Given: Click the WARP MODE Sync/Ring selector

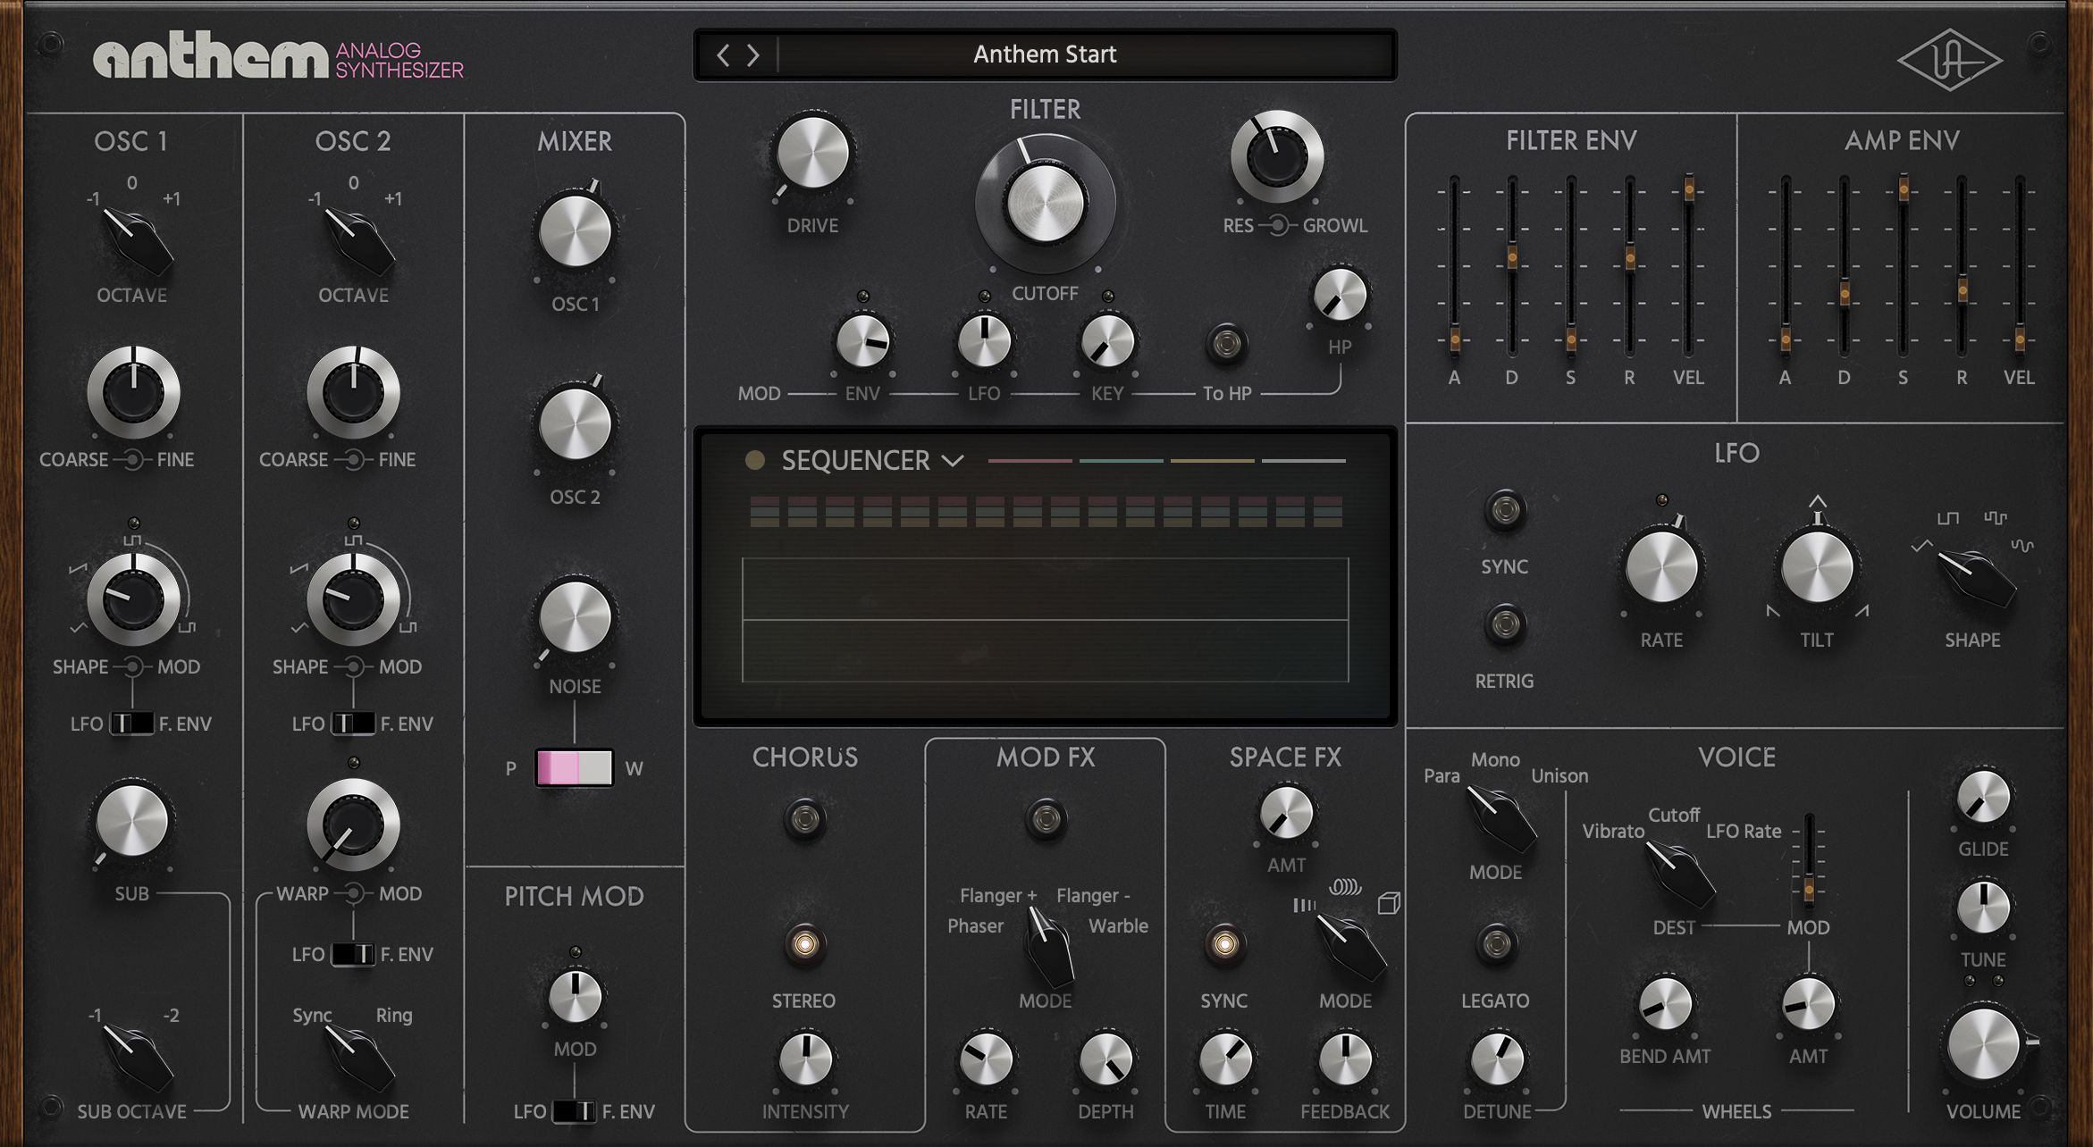Looking at the screenshot, I should (x=358, y=1057).
